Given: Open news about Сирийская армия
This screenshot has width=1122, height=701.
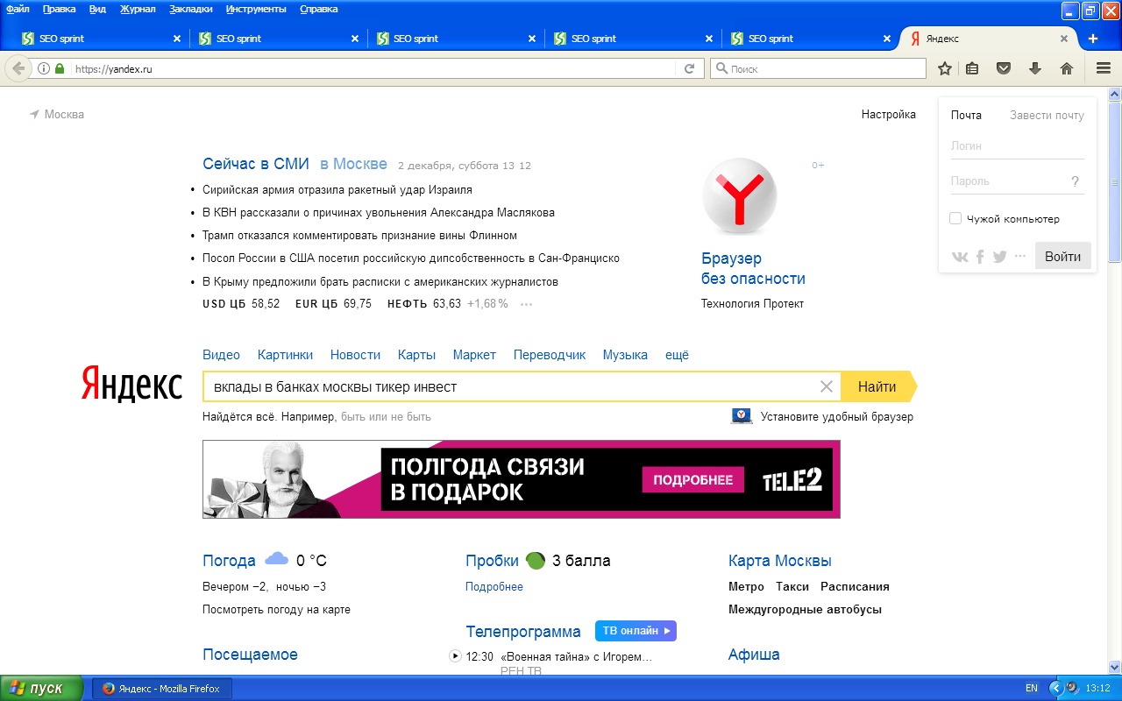Looking at the screenshot, I should (337, 189).
